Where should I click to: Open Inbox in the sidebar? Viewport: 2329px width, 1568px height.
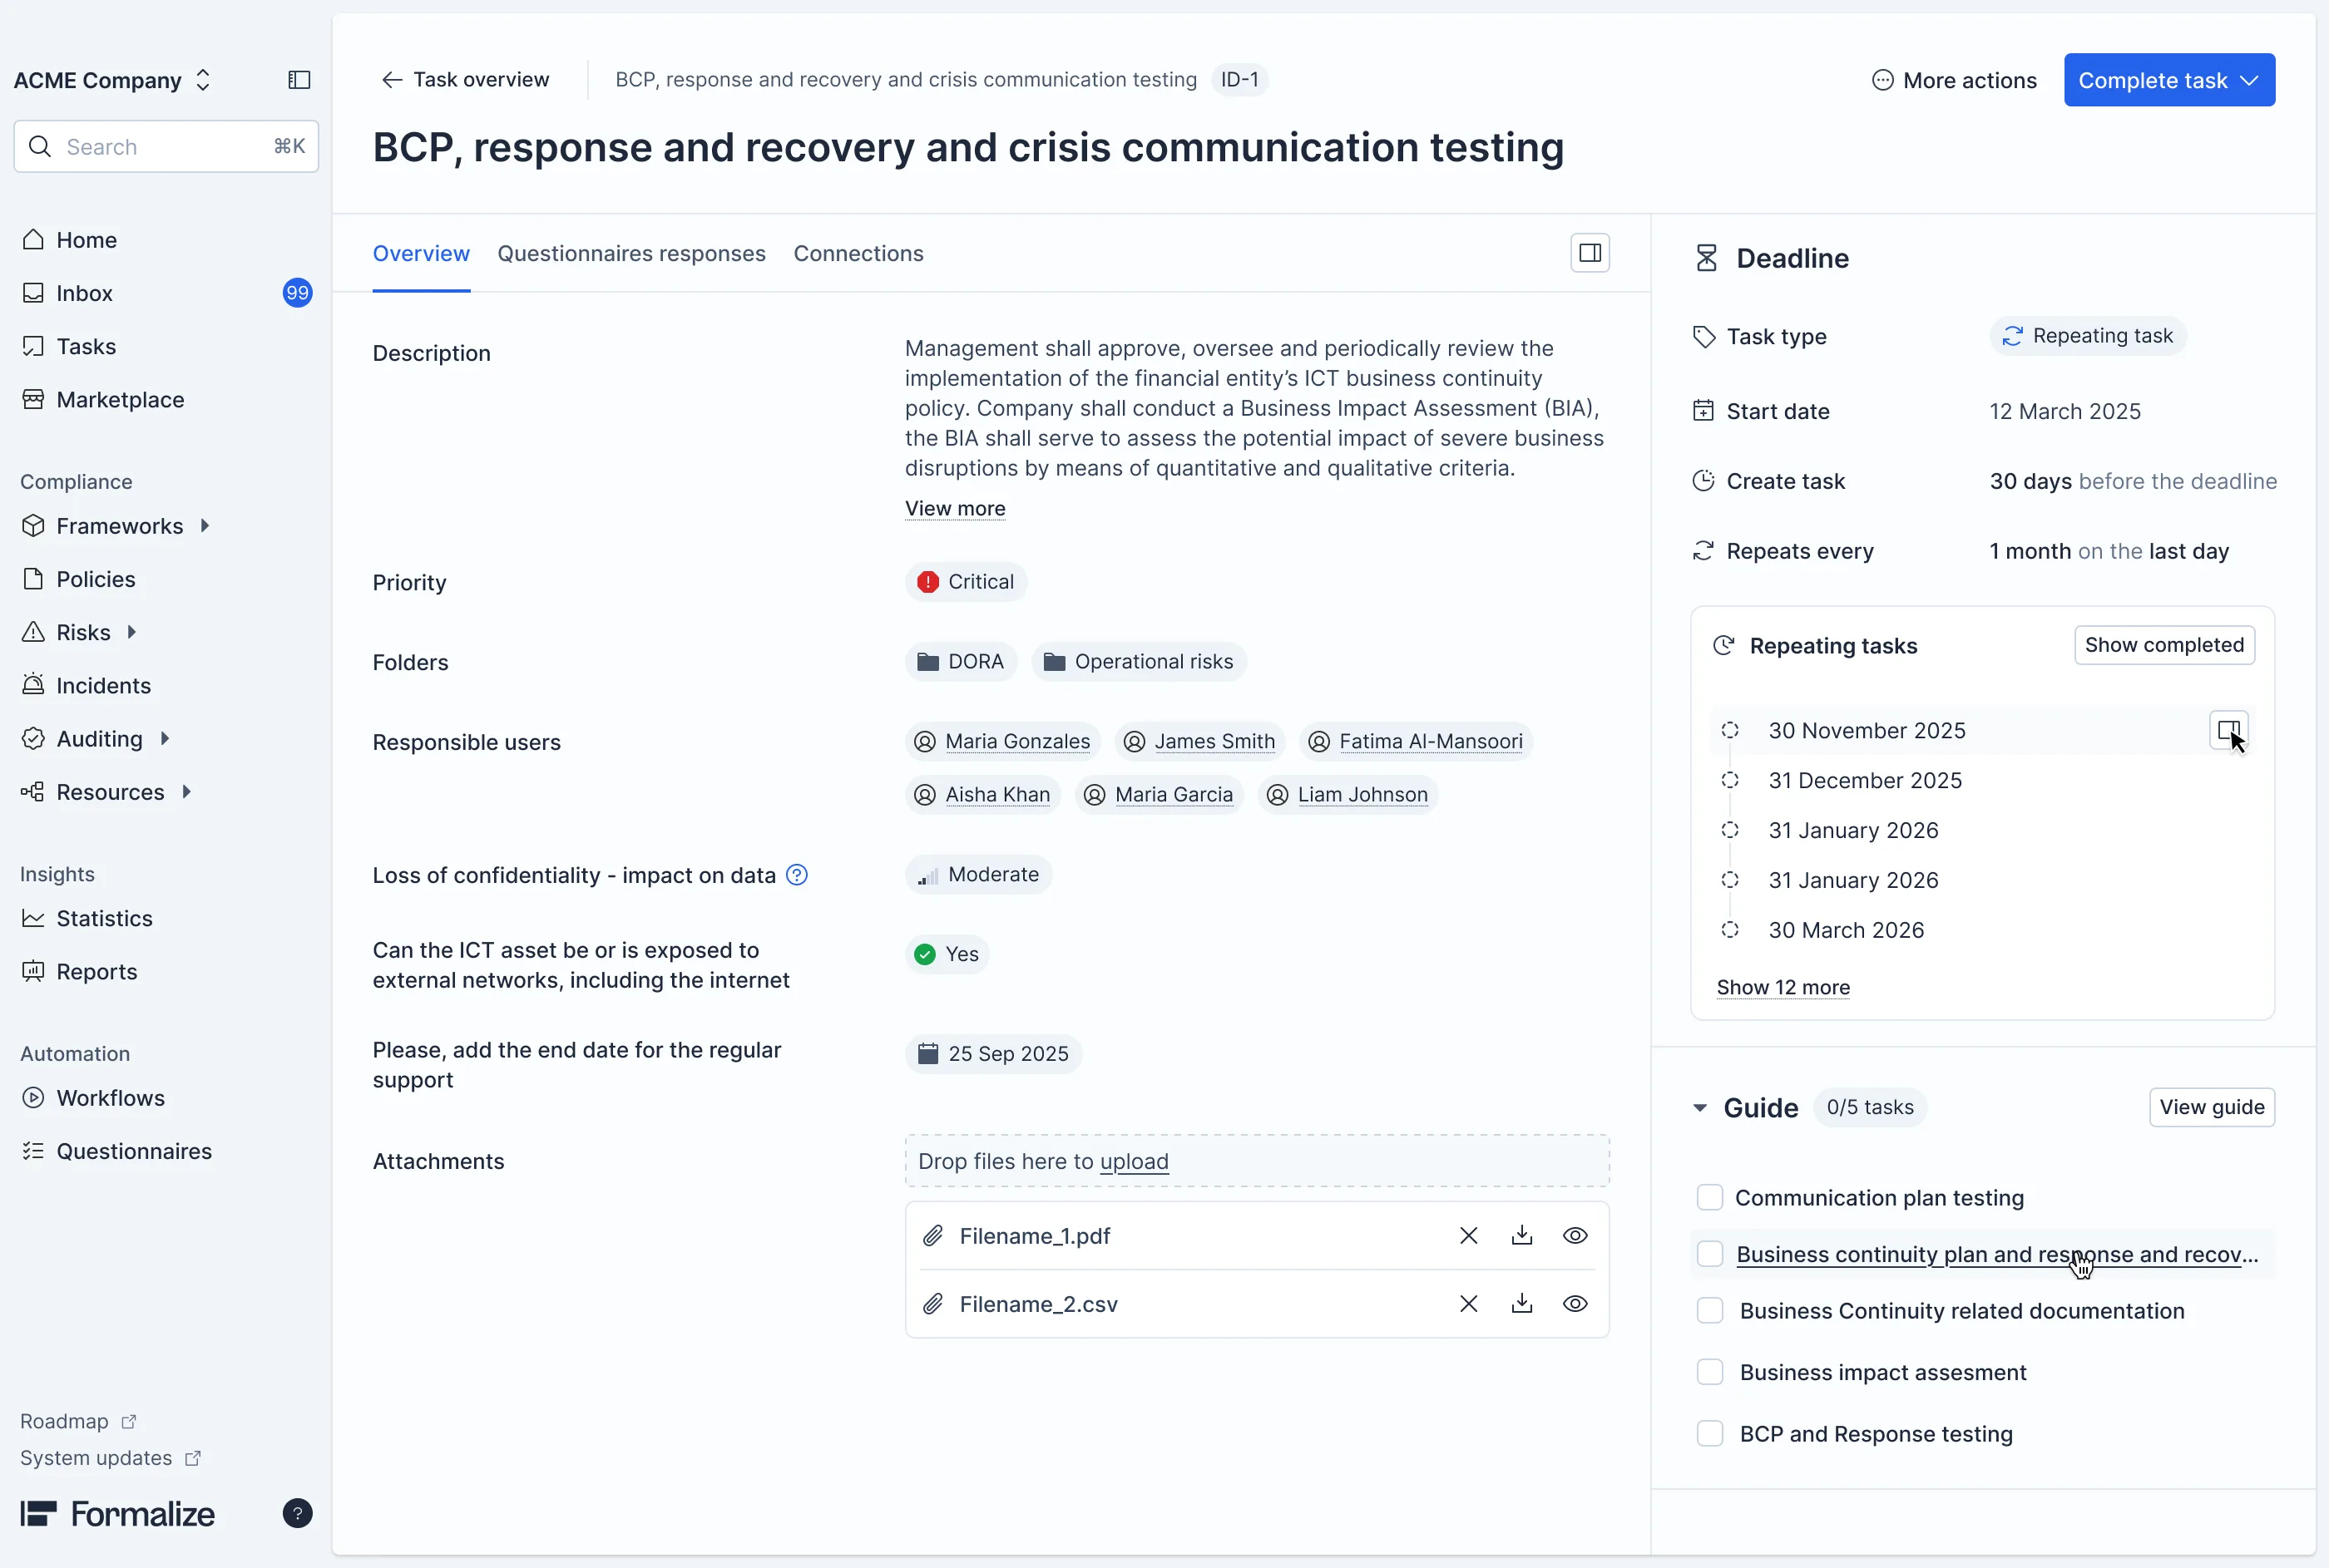[x=84, y=293]
